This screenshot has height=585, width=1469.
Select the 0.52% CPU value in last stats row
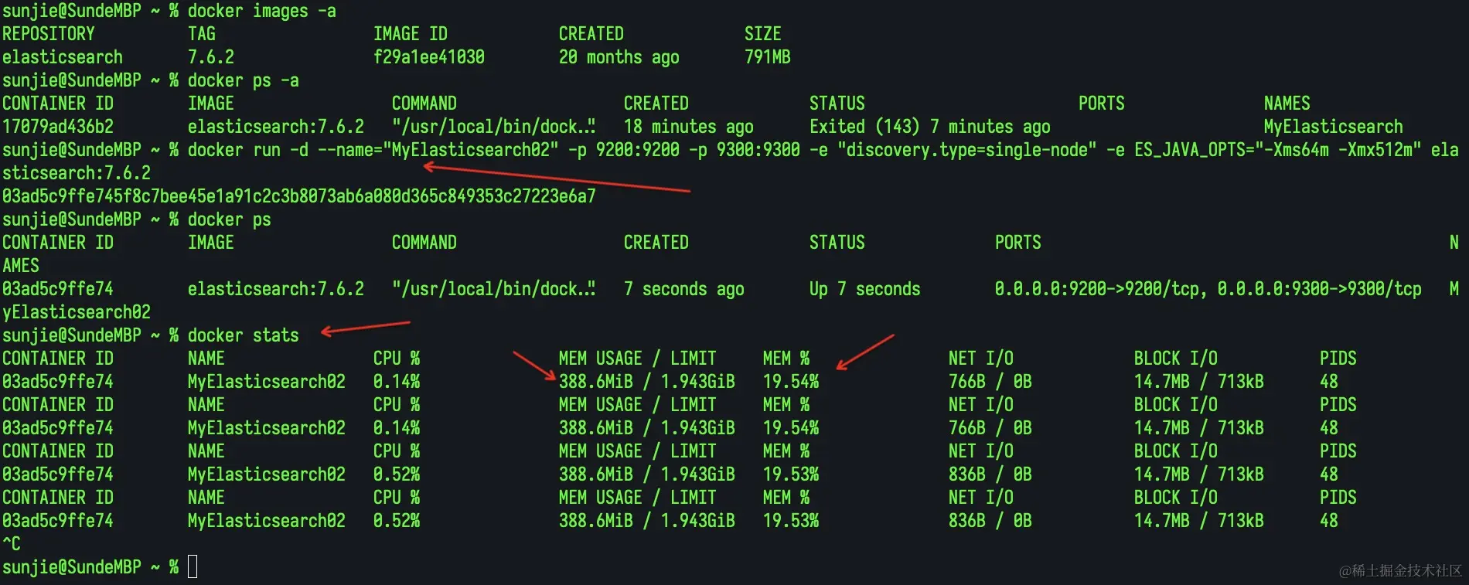396,521
